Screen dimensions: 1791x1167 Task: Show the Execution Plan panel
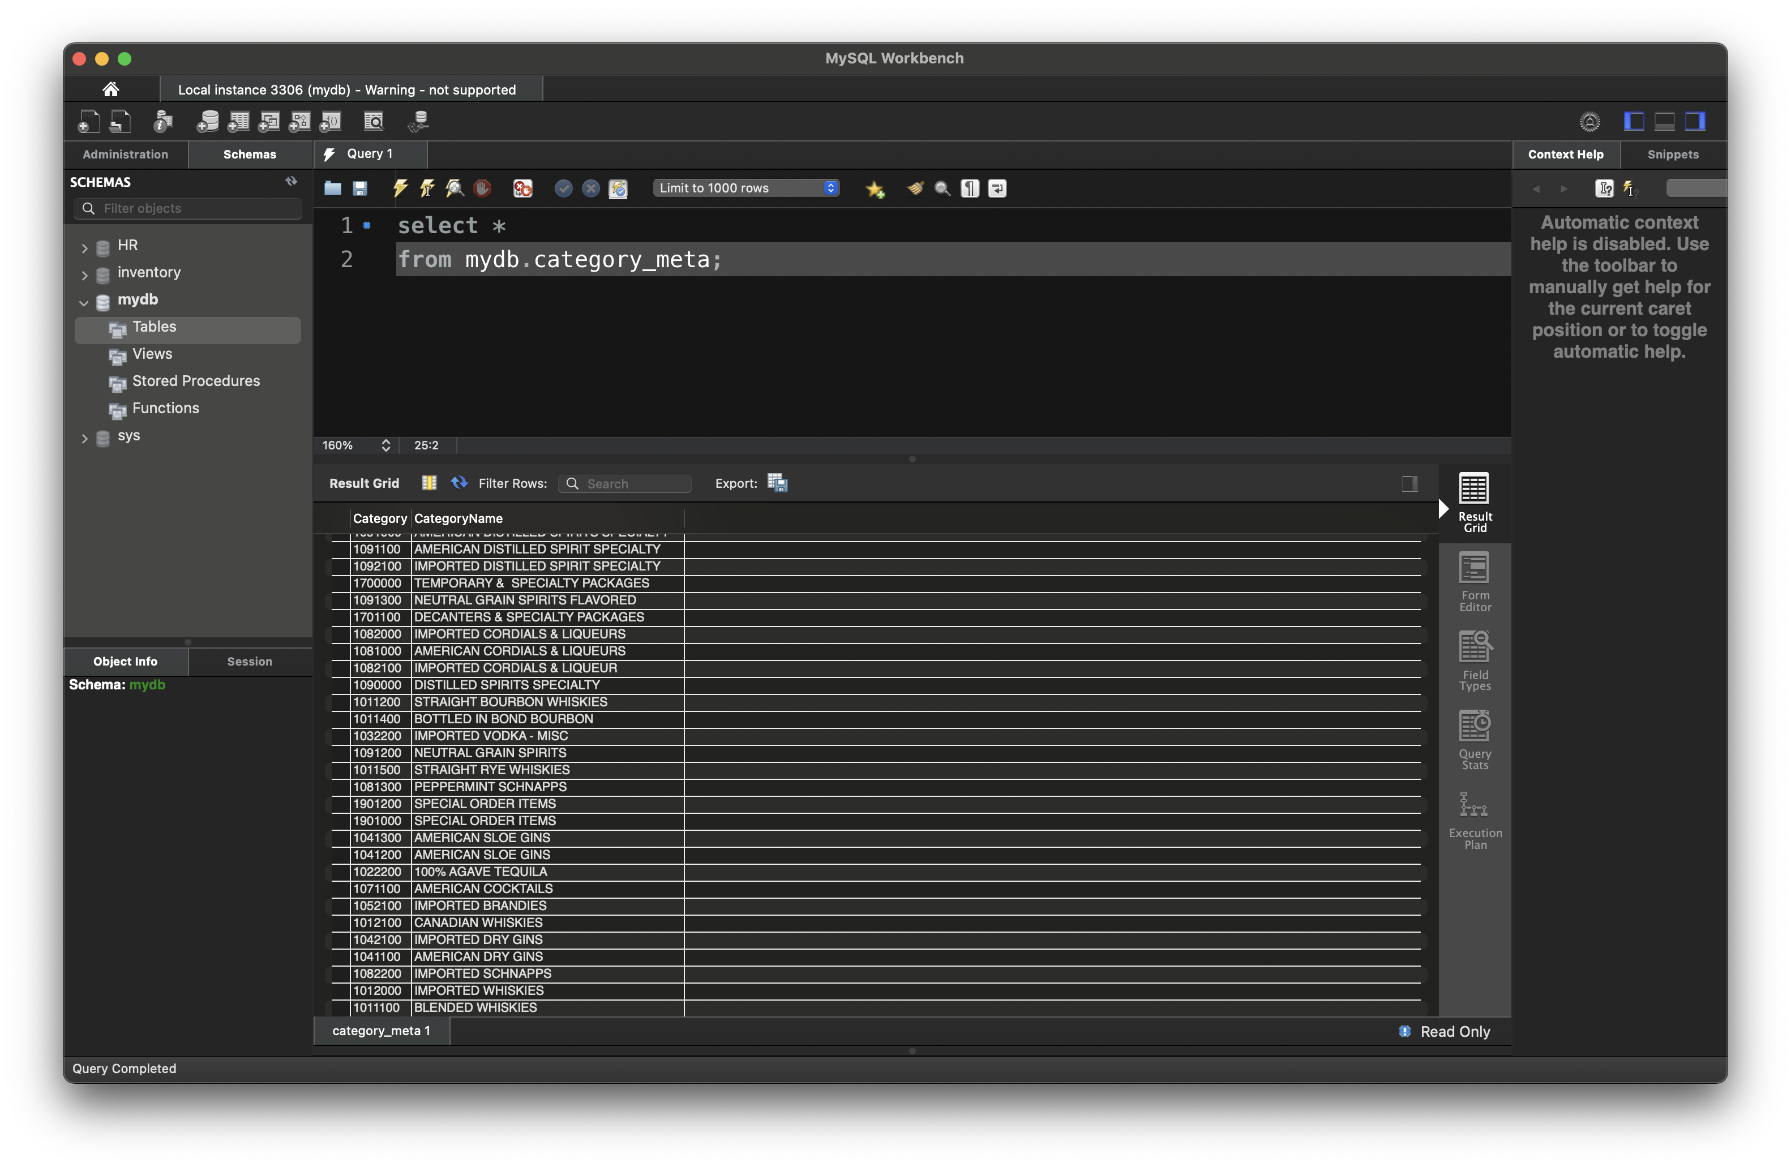coord(1474,820)
